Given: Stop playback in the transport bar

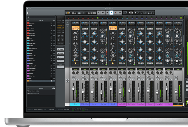Looking at the screenshot, I should [x=107, y=12].
